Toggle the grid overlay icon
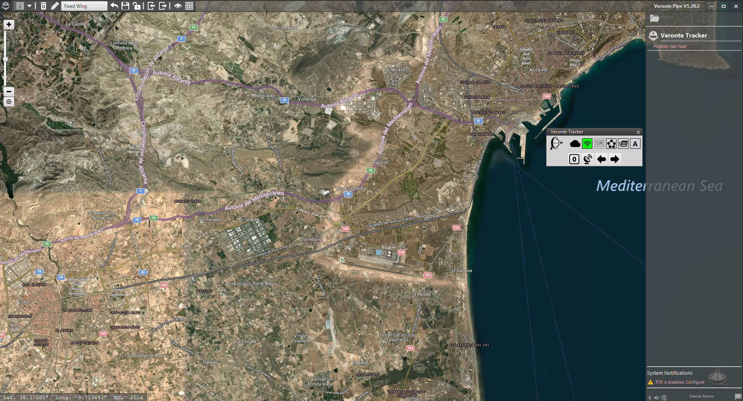The height and width of the screenshot is (401, 743). tap(189, 6)
